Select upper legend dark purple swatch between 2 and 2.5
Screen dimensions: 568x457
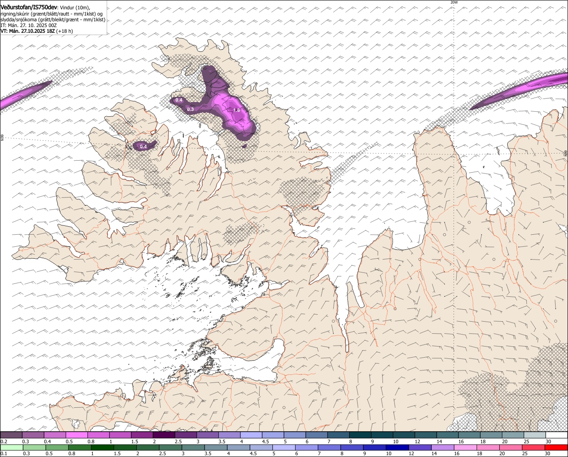pyautogui.click(x=164, y=435)
